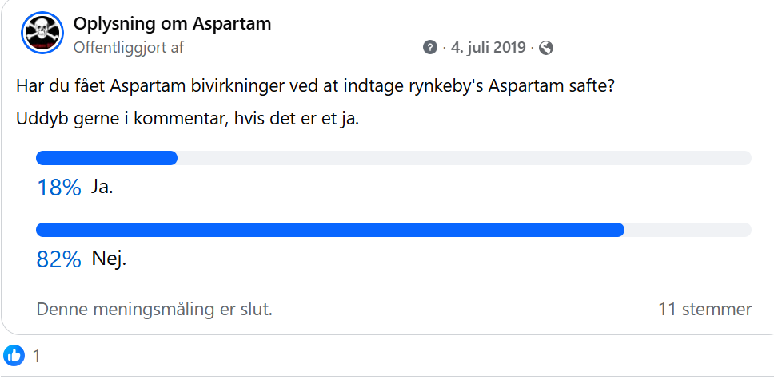Click the blue filled part of the Nej bar
This screenshot has height=383, width=774.
[329, 231]
